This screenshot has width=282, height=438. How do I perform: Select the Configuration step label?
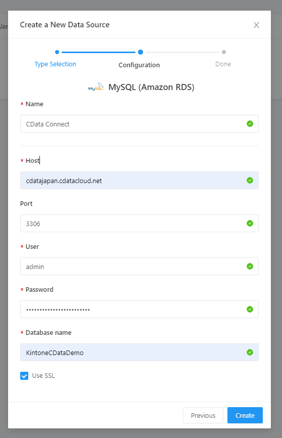(139, 65)
